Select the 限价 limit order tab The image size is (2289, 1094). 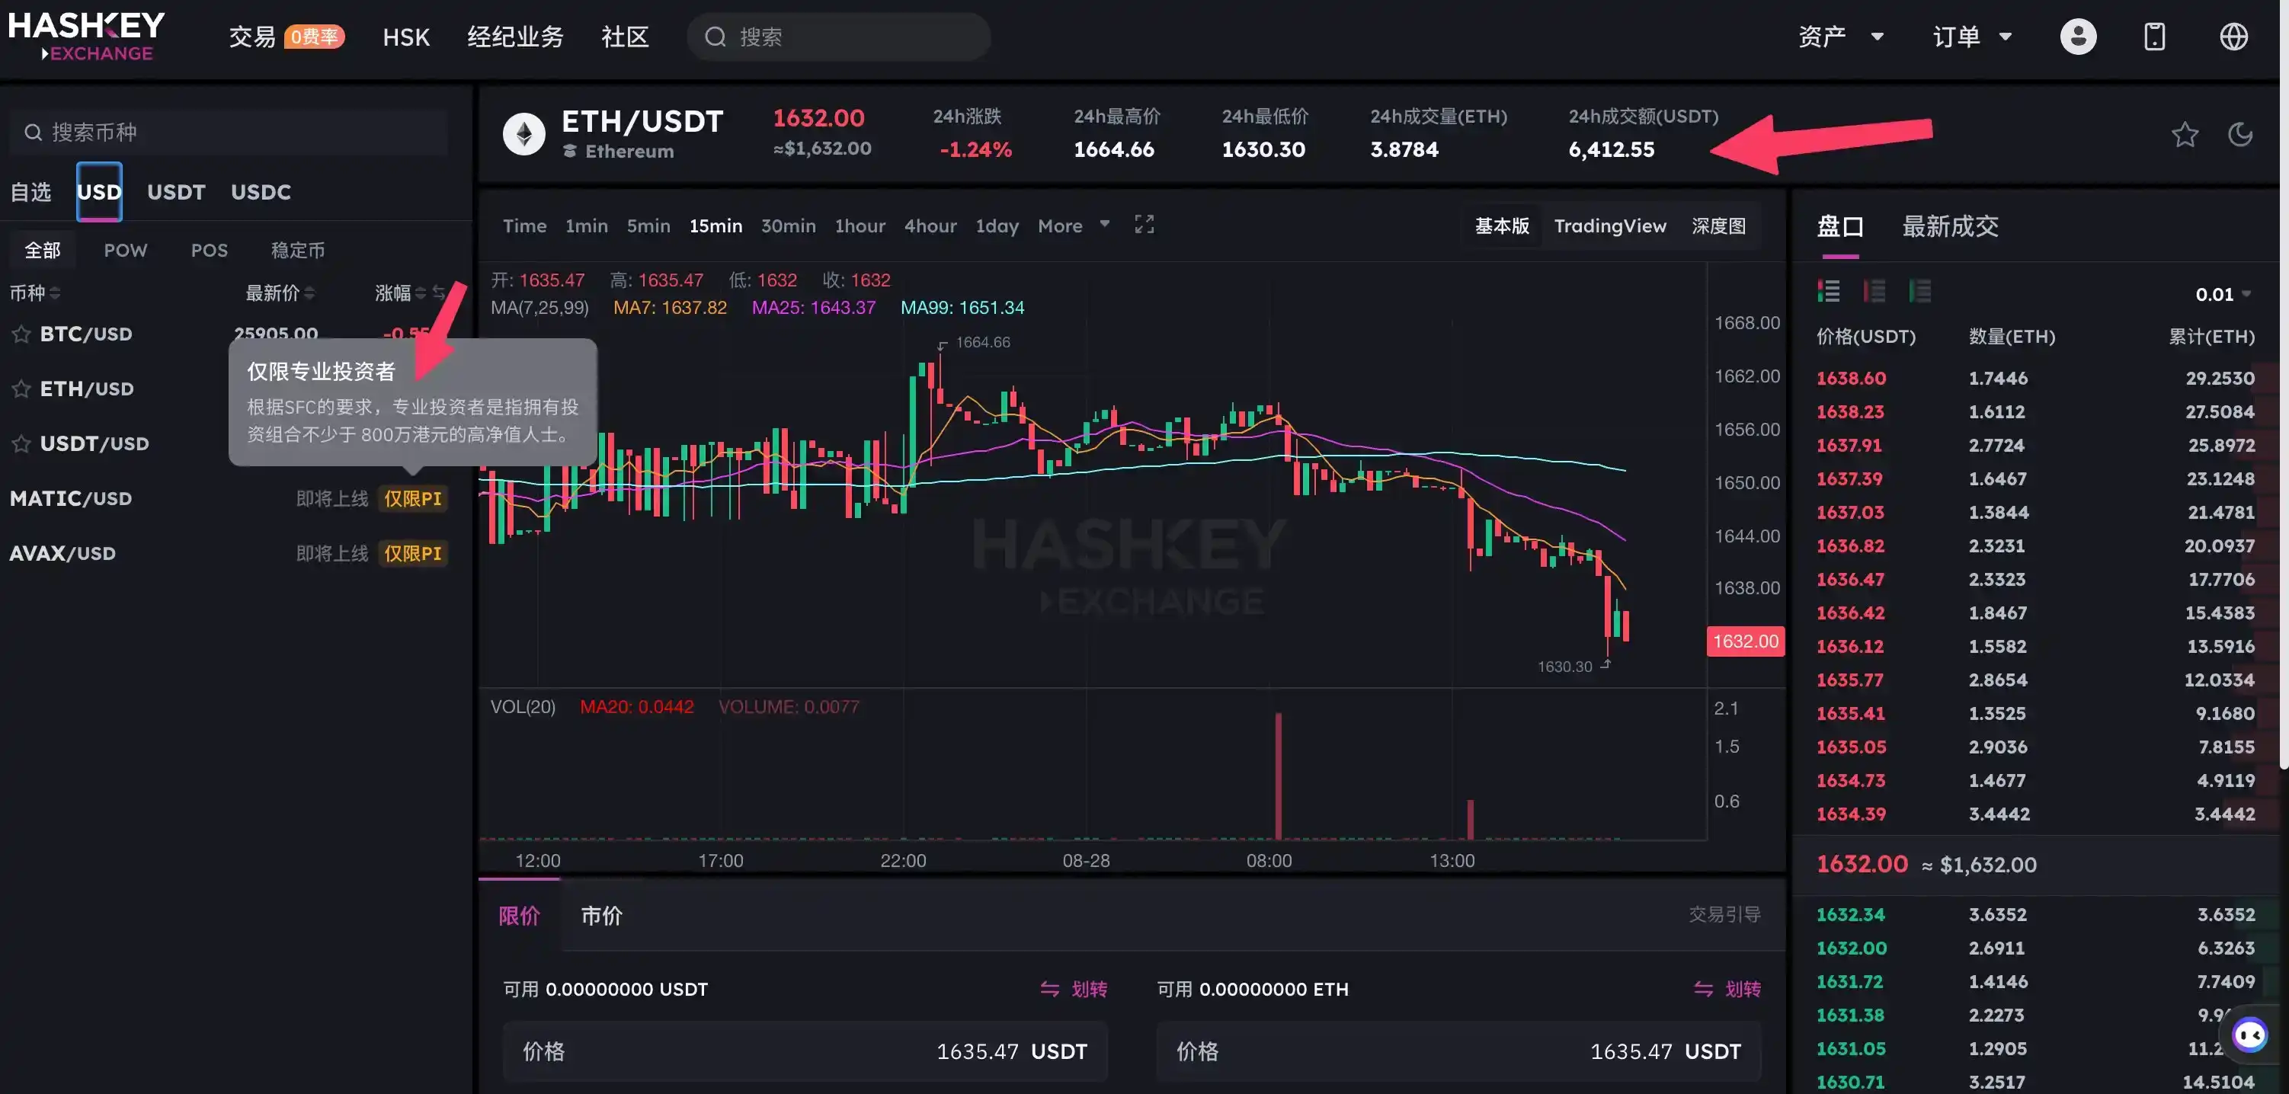[519, 916]
